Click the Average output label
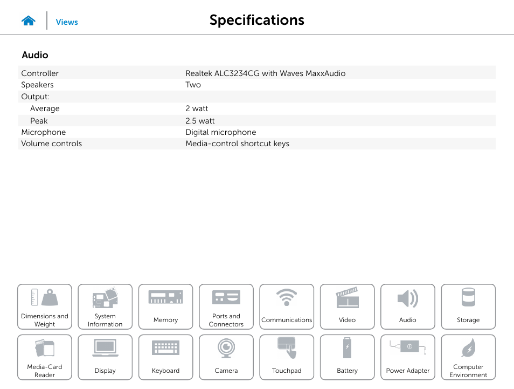514x389 pixels. click(x=45, y=108)
